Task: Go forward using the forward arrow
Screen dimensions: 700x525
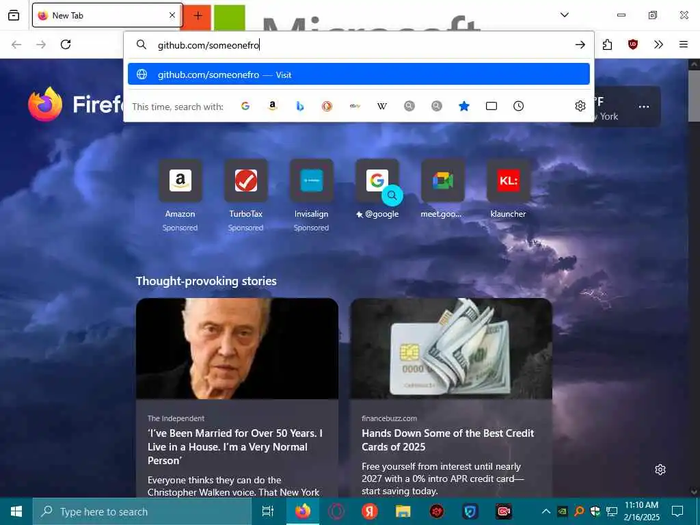Action: (x=41, y=44)
